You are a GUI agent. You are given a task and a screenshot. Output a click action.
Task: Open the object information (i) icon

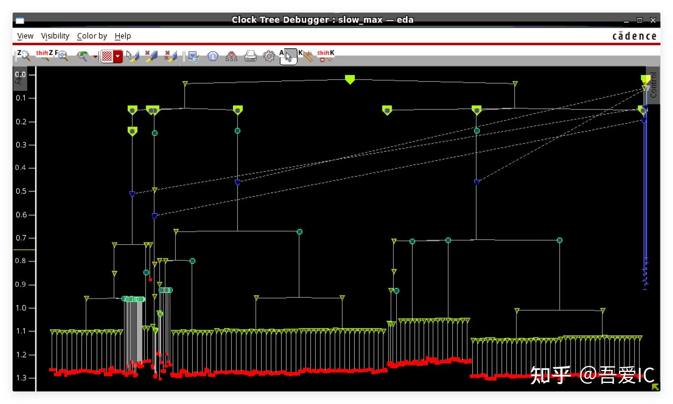(x=213, y=57)
